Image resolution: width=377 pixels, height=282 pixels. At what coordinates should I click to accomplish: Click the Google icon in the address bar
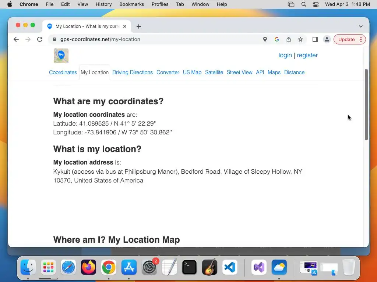(x=277, y=39)
